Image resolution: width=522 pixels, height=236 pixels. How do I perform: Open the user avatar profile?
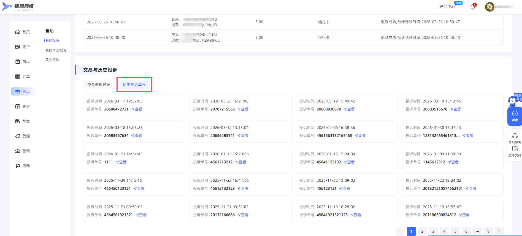coord(489,7)
